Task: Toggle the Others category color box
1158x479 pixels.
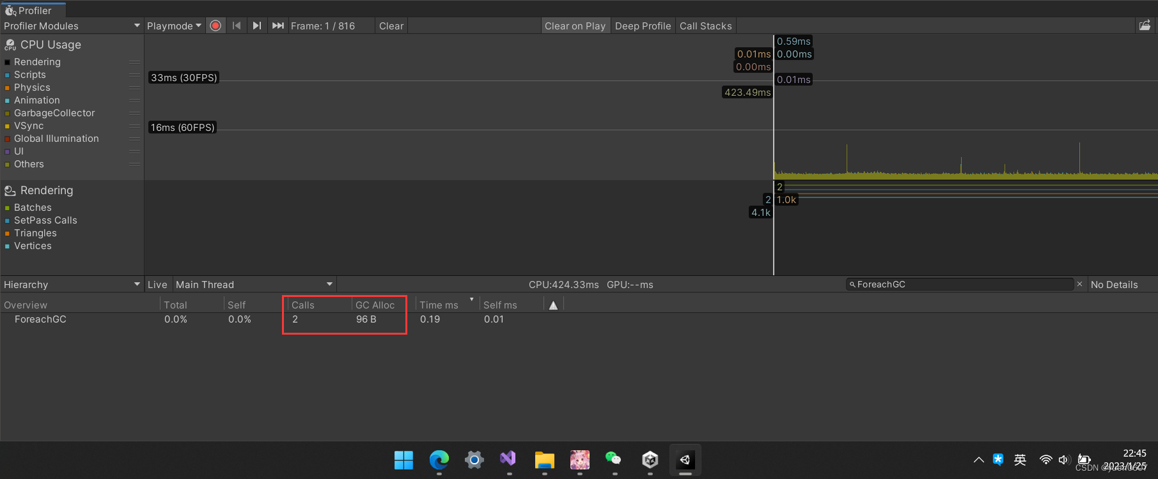Action: (x=8, y=164)
